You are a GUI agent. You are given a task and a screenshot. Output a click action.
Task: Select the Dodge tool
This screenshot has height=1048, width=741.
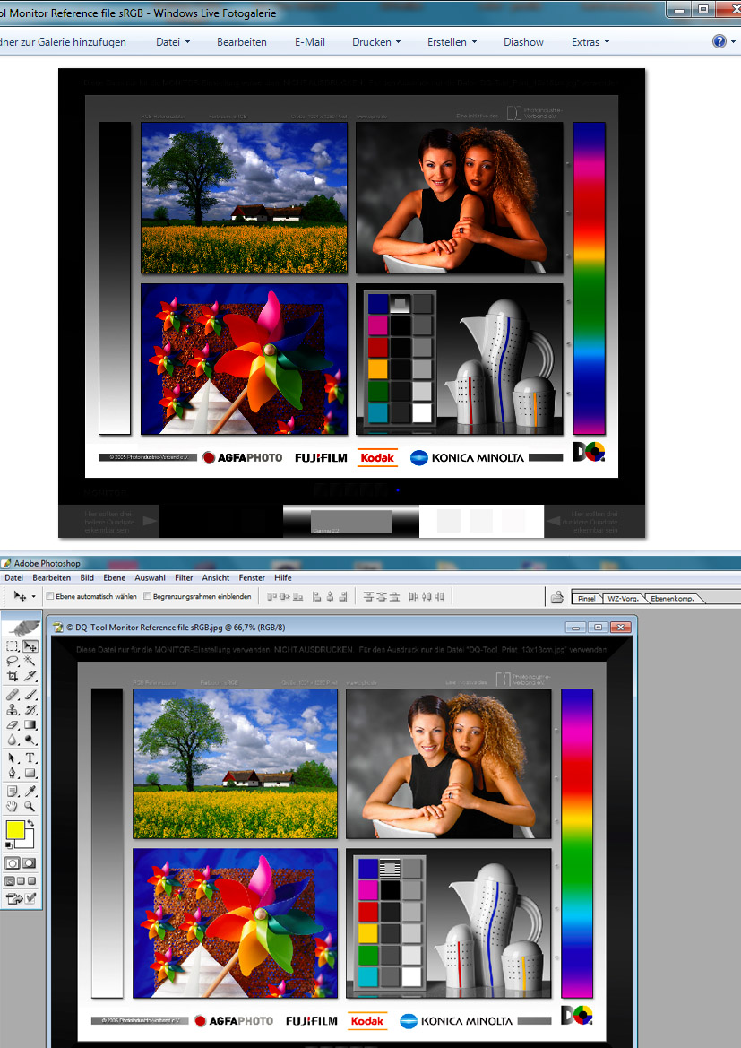[30, 740]
